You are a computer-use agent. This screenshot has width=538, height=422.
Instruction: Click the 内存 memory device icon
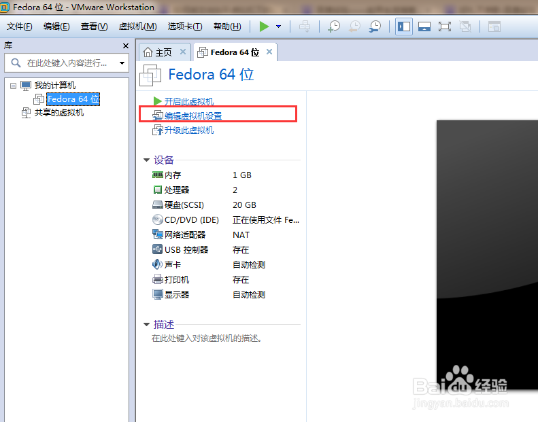pos(158,175)
